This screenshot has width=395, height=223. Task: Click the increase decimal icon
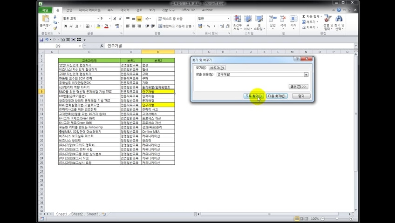click(x=222, y=26)
